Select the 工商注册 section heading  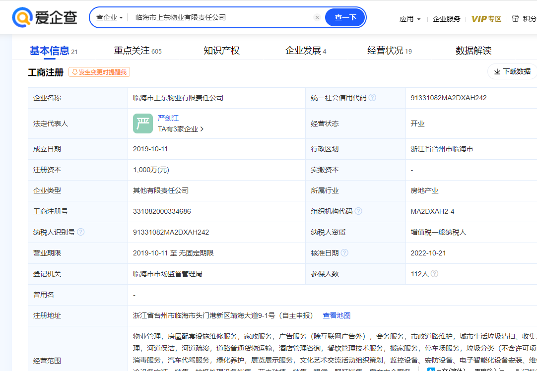coord(46,72)
